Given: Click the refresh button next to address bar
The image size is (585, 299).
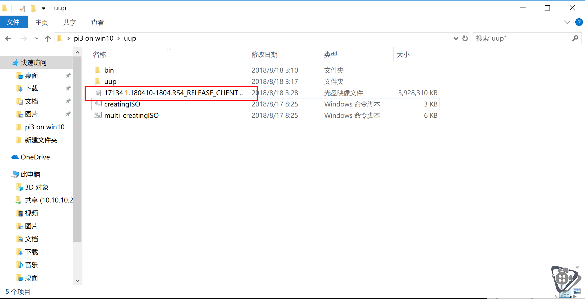Looking at the screenshot, I should coord(465,38).
